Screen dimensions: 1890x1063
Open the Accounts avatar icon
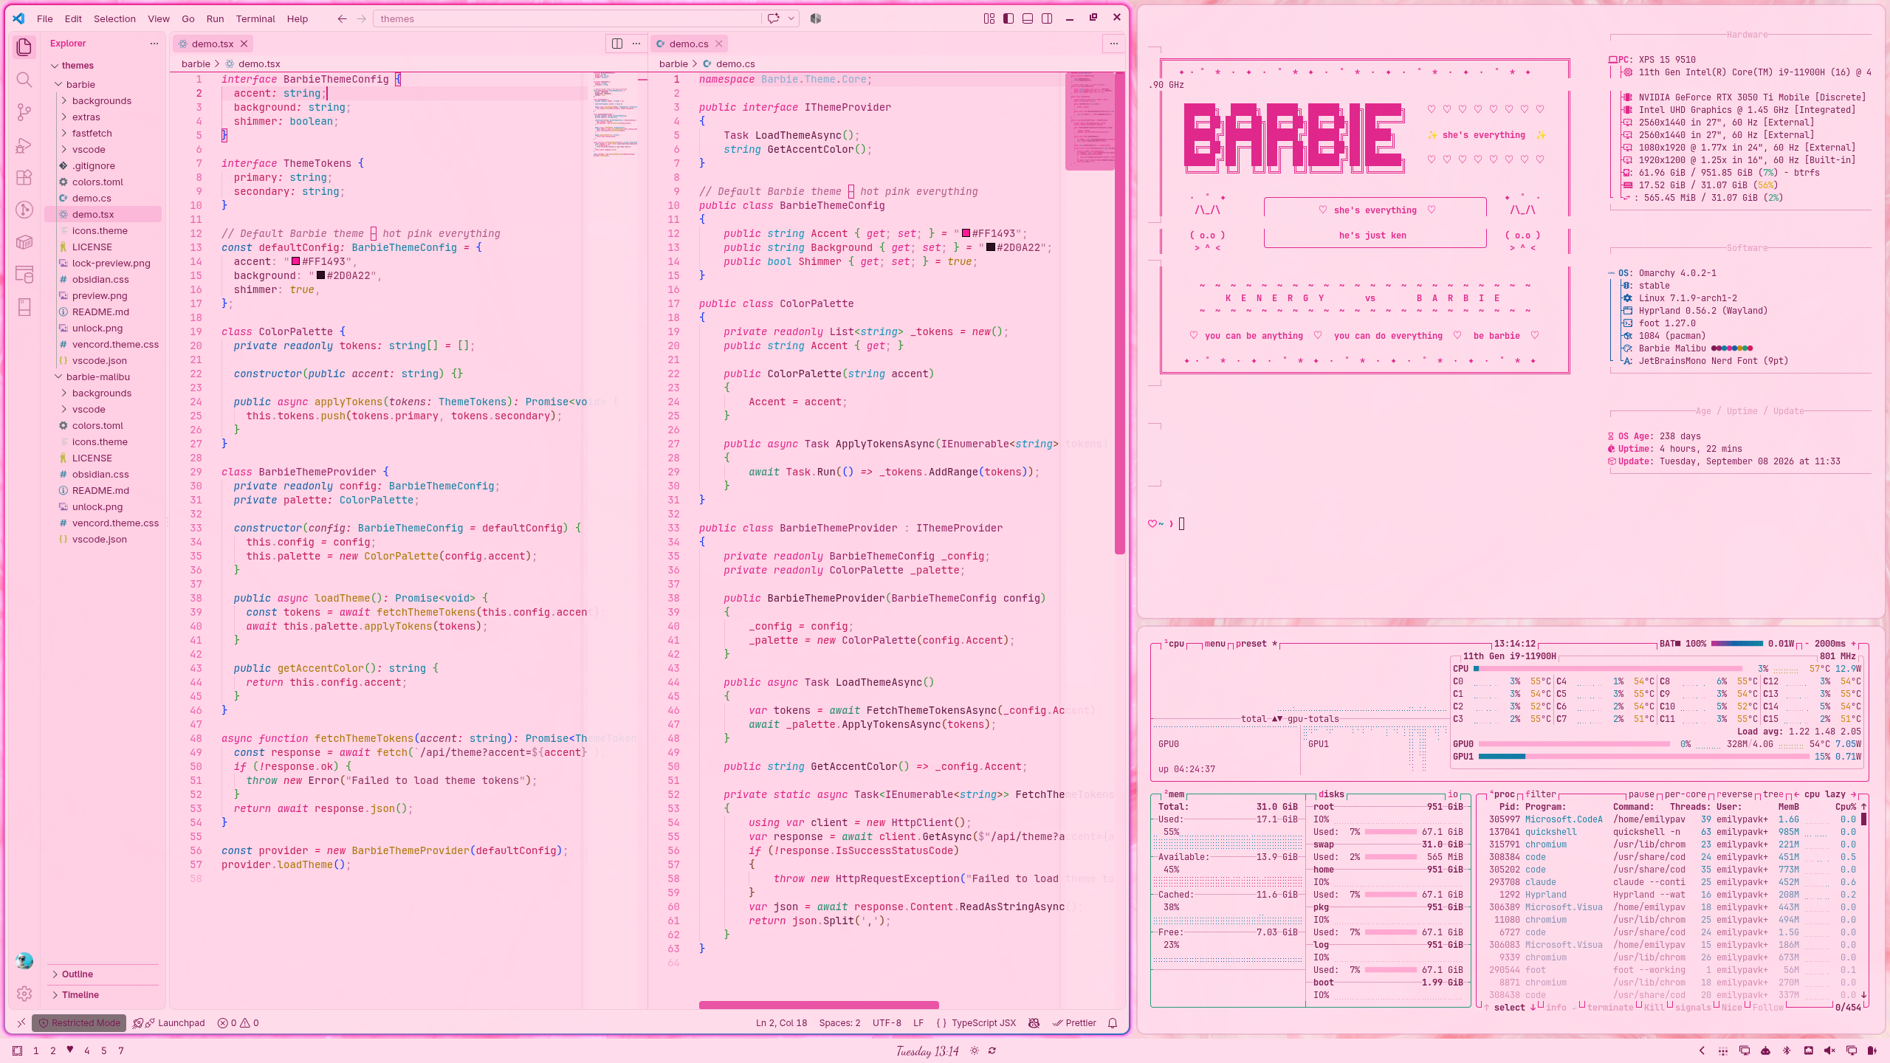click(24, 960)
